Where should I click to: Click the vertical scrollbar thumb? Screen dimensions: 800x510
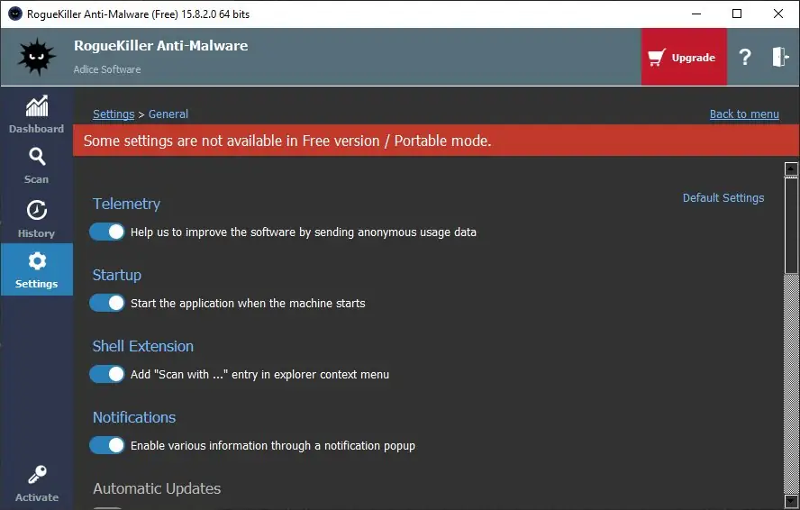(791, 225)
